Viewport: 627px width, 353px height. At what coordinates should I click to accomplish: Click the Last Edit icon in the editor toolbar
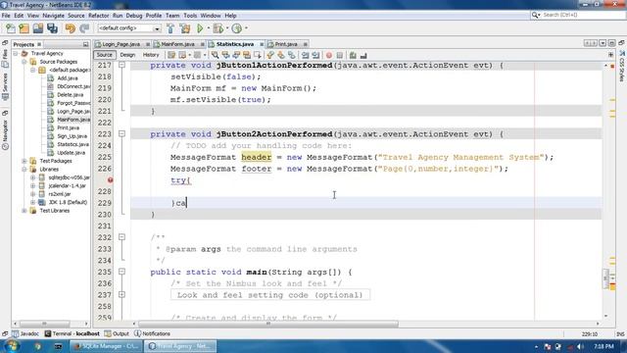pyautogui.click(x=171, y=55)
